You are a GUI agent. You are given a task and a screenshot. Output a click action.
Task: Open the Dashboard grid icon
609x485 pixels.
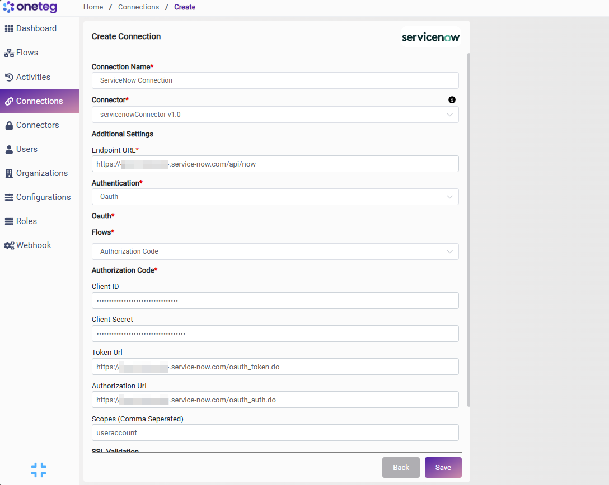click(9, 28)
